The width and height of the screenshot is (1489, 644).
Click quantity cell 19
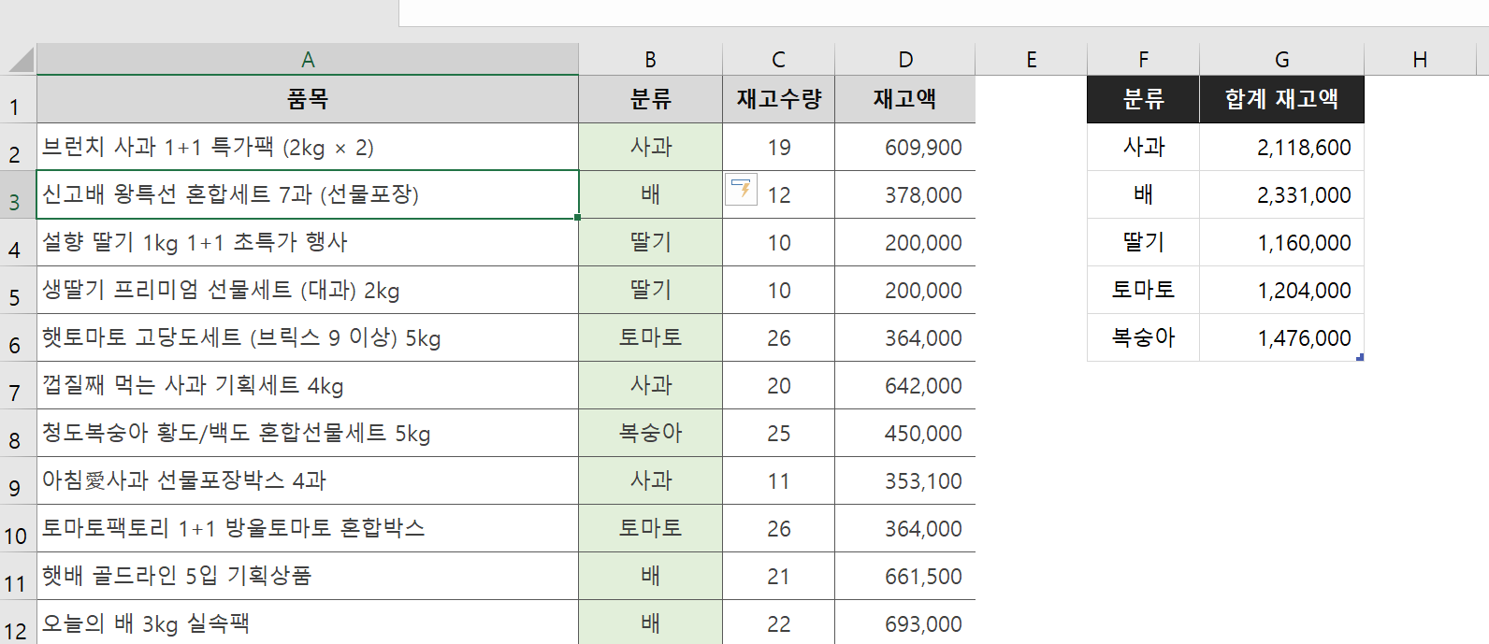point(778,147)
